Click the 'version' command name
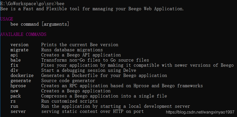237x117 pixels. [19, 45]
